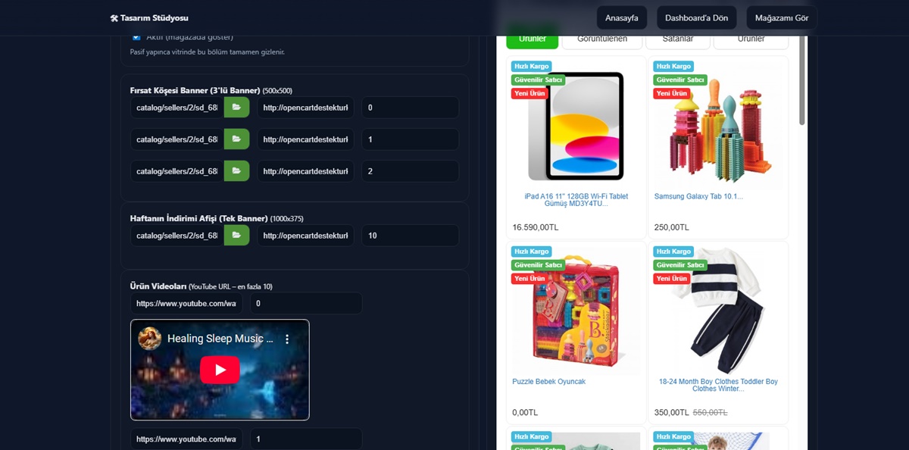
Task: Browse image for third Fırsat Köşesi banner
Action: click(x=236, y=171)
